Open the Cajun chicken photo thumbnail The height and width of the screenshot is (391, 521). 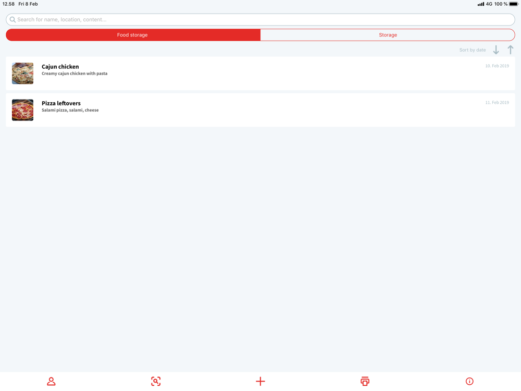22,74
